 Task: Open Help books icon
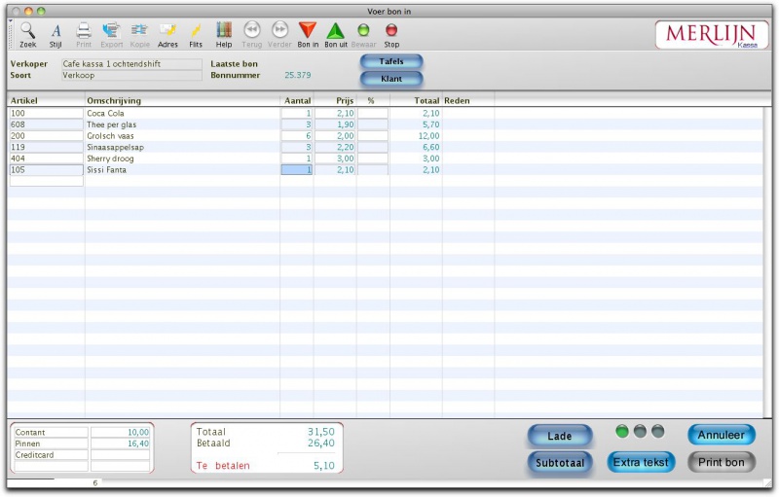[224, 31]
